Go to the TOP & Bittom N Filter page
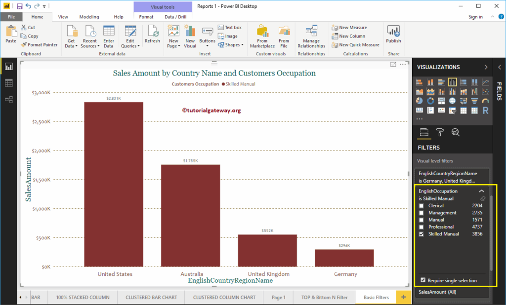This screenshot has width=506, height=305. click(324, 297)
